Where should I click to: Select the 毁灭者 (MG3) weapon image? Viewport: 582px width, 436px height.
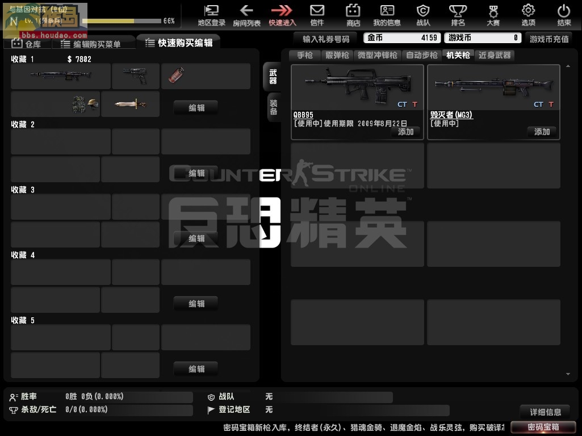(x=493, y=87)
